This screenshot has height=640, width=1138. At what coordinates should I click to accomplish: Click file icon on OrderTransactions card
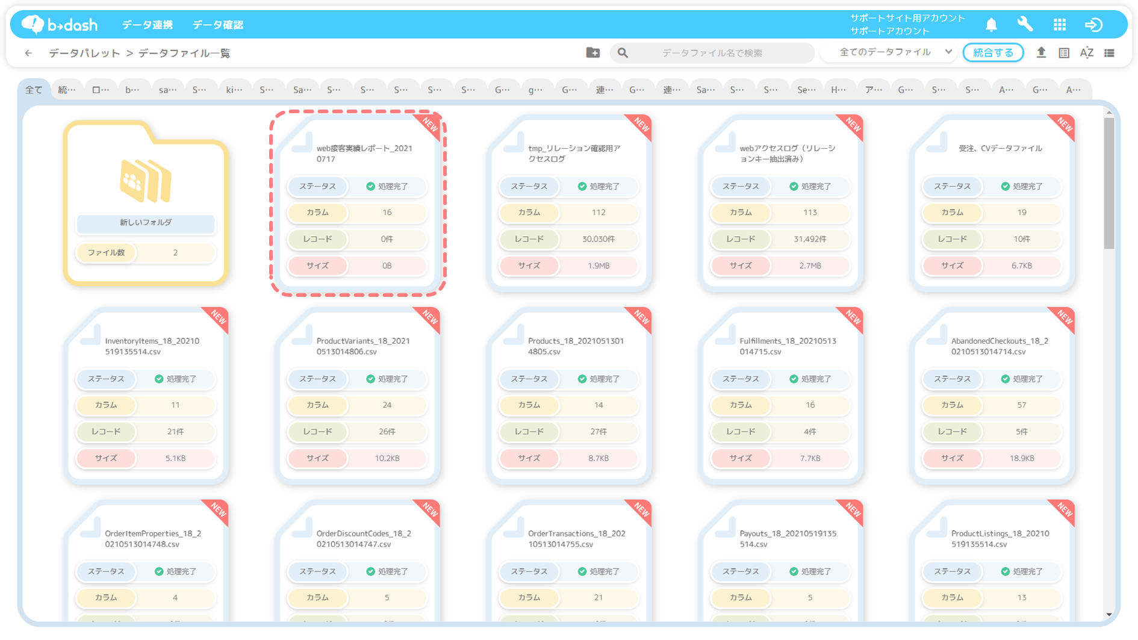tap(514, 528)
